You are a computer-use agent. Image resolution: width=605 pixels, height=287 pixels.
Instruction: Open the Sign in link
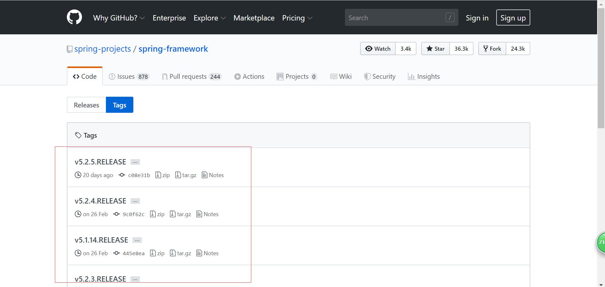point(477,18)
